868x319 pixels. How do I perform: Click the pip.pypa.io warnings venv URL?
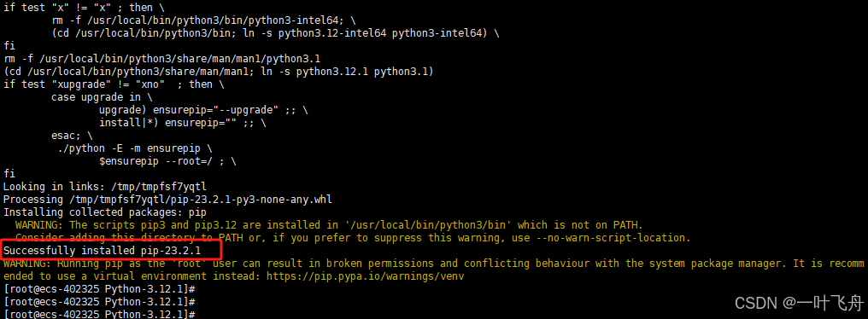(366, 275)
